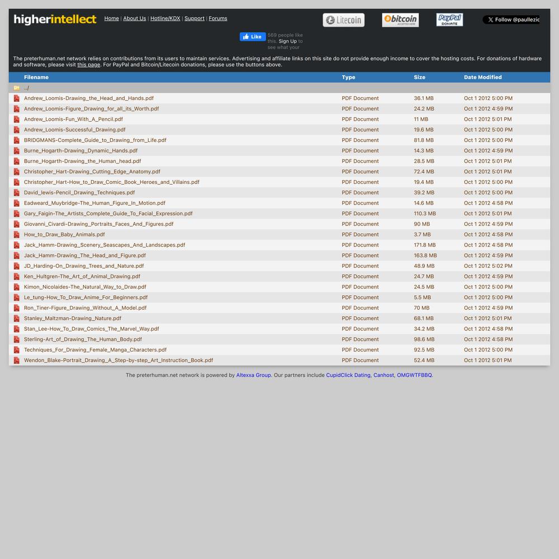Click the Facebook Like button
The width and height of the screenshot is (559, 559).
(x=253, y=37)
